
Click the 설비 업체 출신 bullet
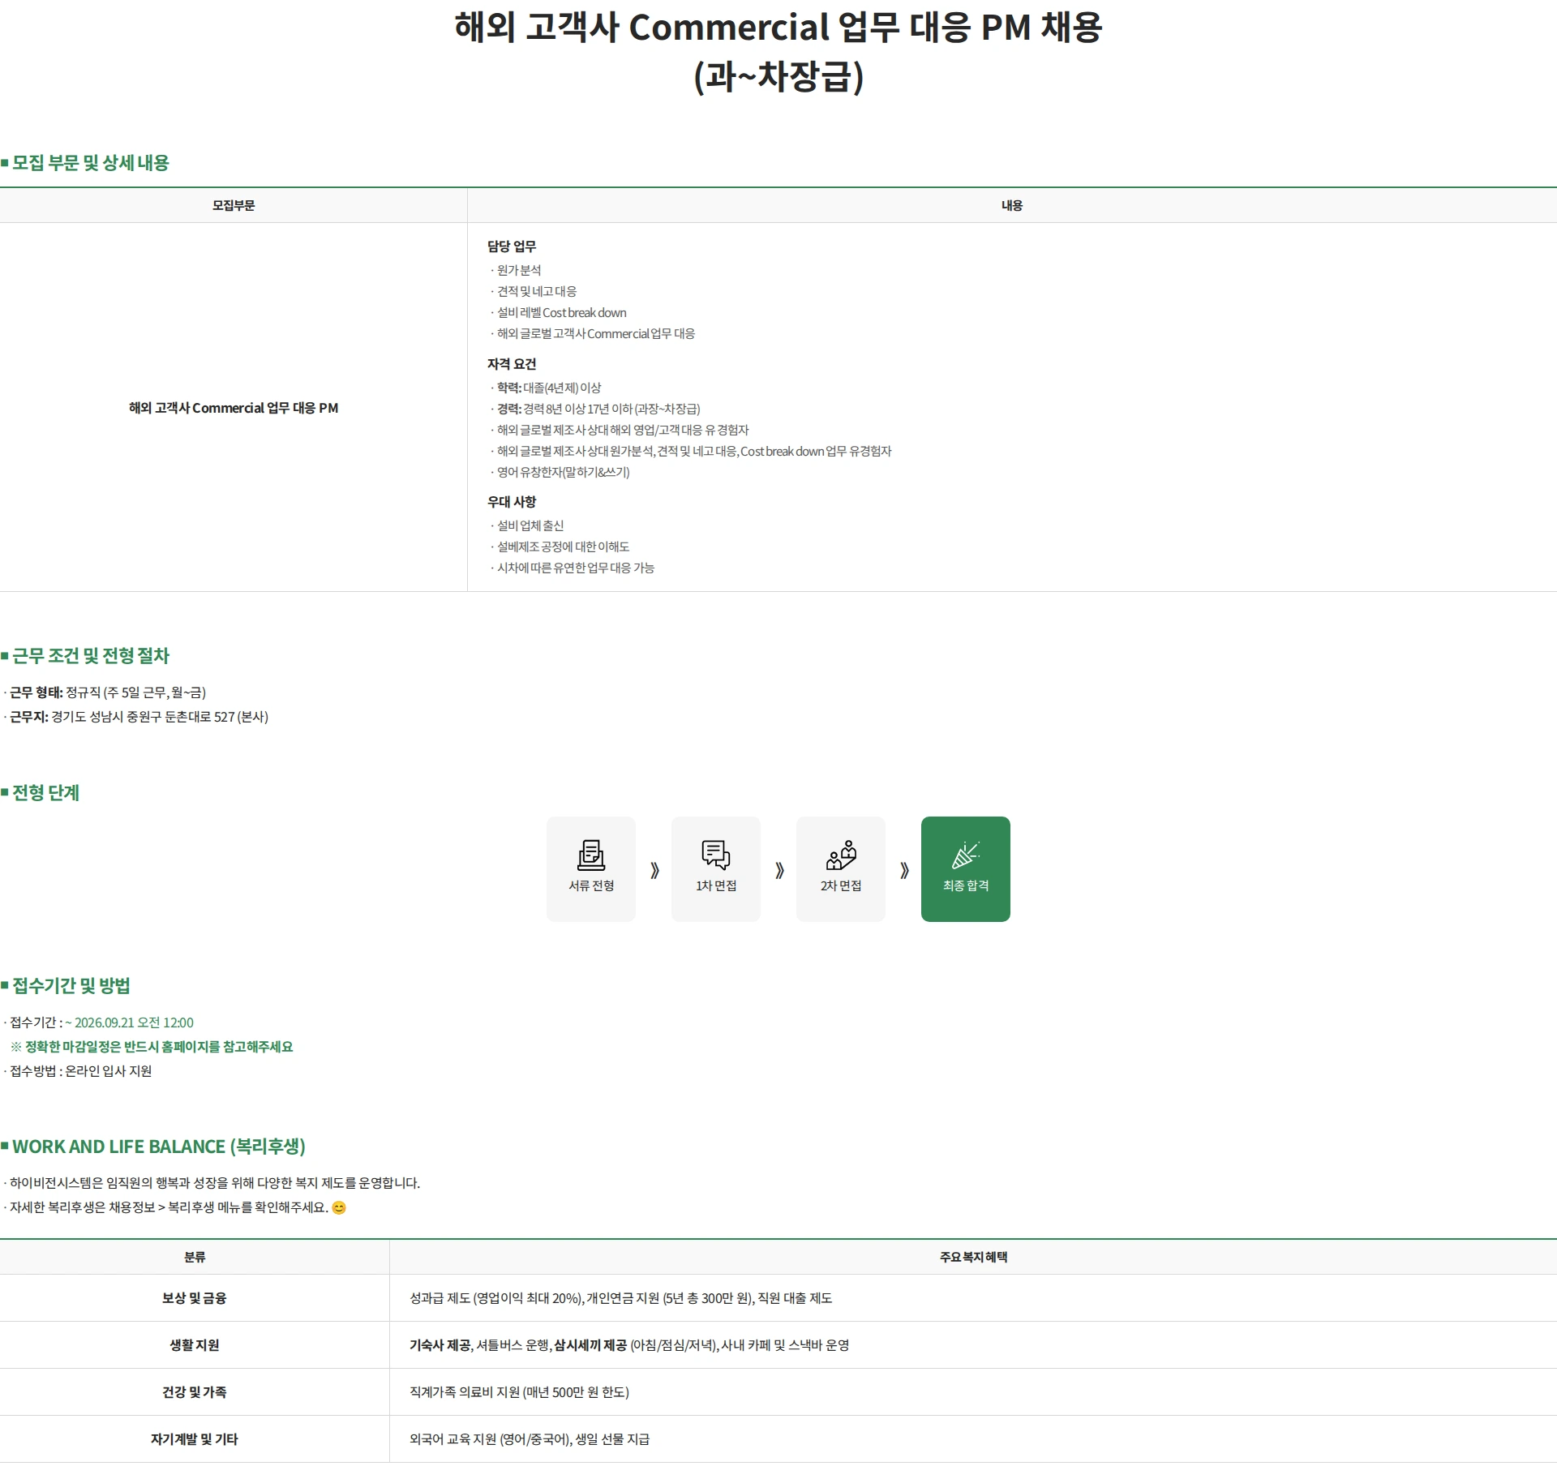click(x=527, y=525)
